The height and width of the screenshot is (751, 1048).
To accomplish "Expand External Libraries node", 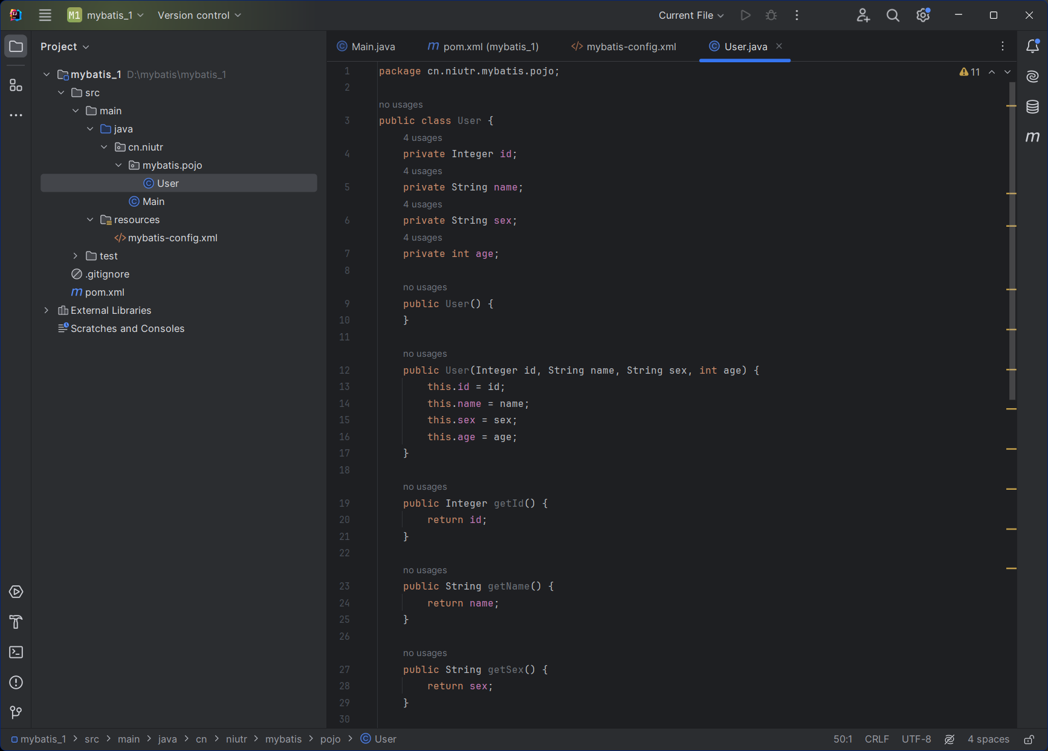I will [47, 310].
